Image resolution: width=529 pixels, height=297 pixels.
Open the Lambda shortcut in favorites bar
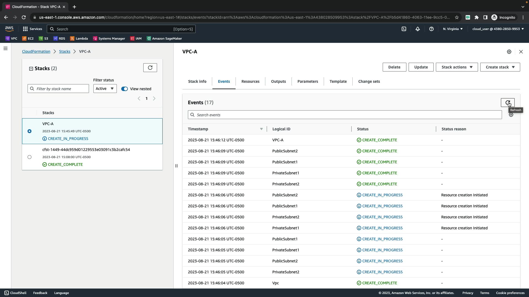(79, 38)
